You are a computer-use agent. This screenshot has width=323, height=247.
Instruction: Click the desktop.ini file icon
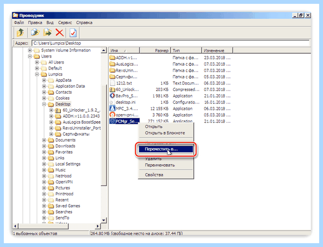pyautogui.click(x=113, y=102)
